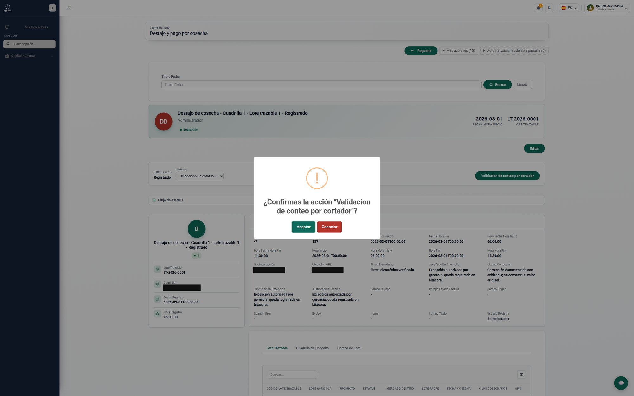Click the Limpiar button
Image resolution: width=634 pixels, height=396 pixels.
(x=523, y=85)
